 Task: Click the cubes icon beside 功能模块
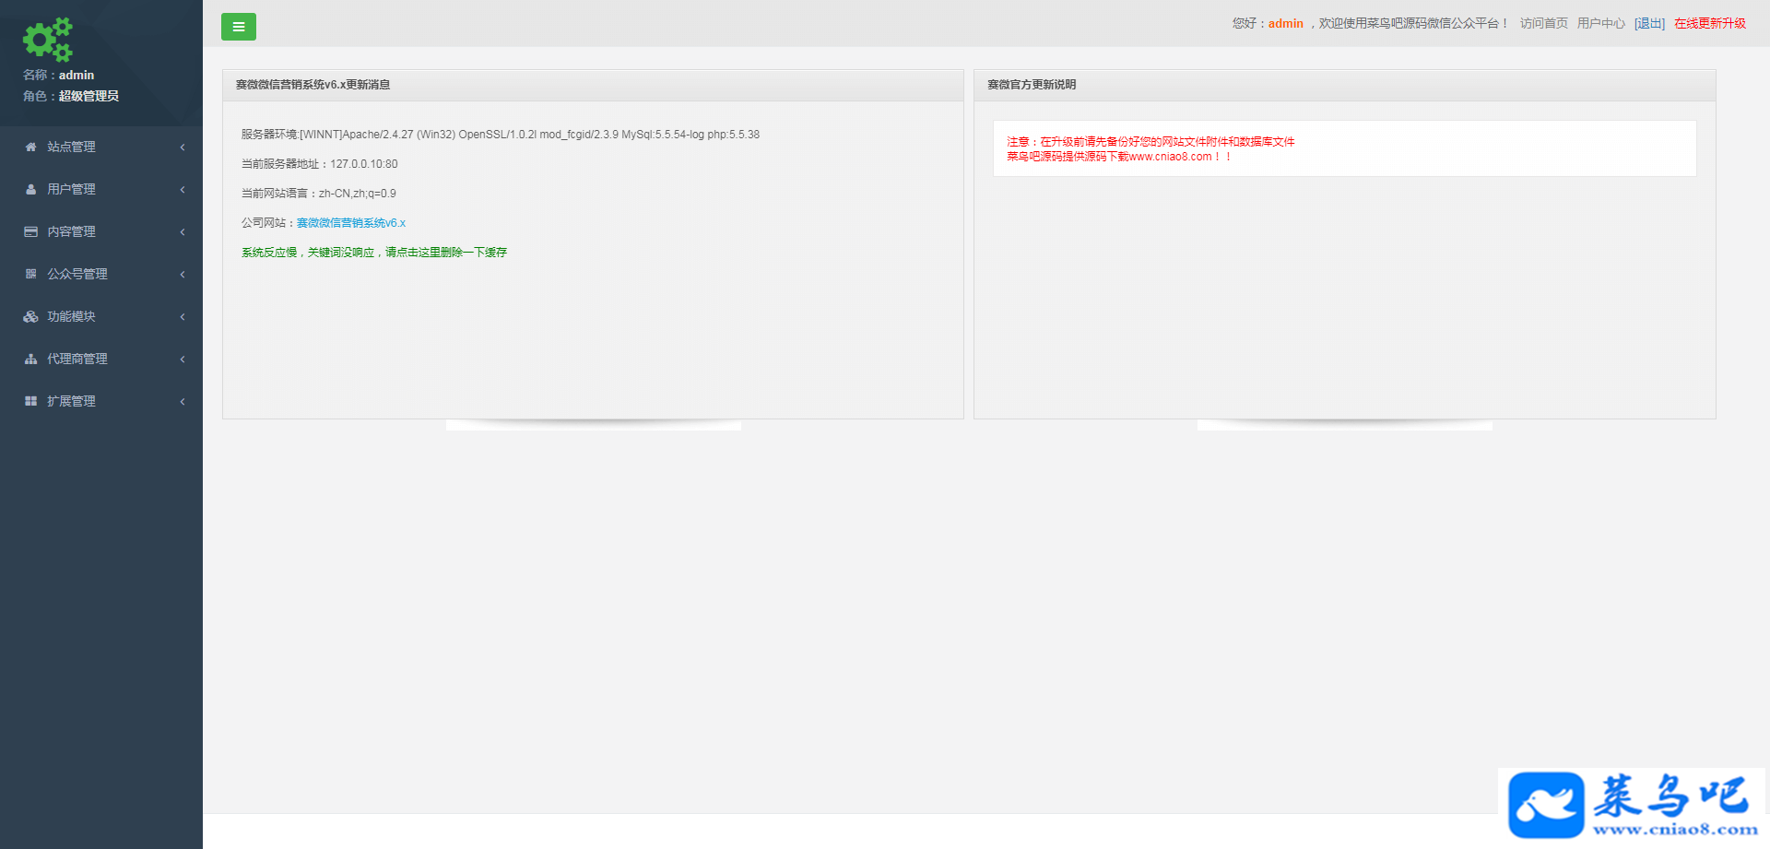30,316
